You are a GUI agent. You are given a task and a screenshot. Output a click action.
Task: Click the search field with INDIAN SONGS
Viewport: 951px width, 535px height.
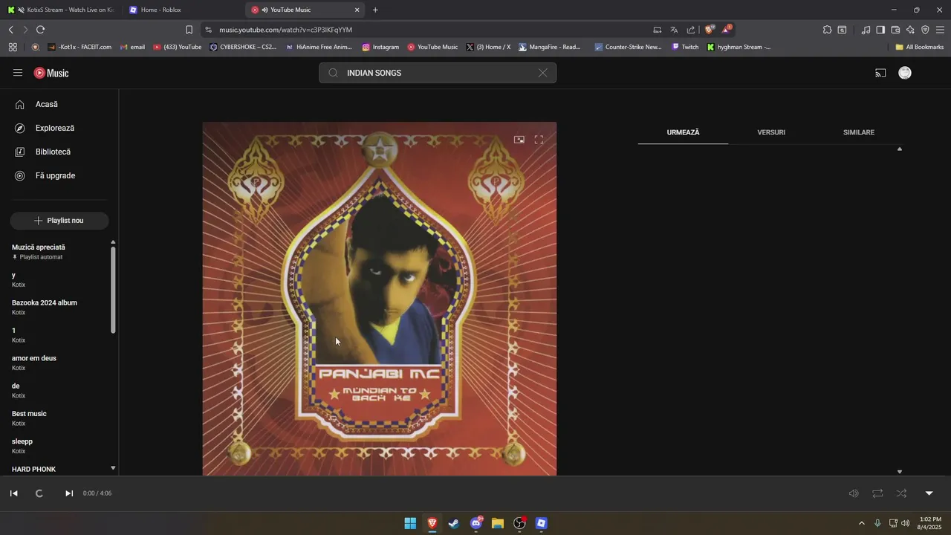(x=438, y=73)
